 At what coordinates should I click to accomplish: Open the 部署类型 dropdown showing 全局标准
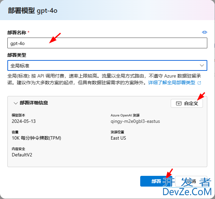107,65
